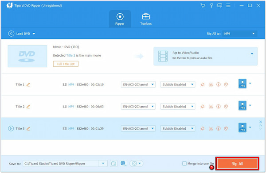Viewport: 266px width, 173px height.
Task: Open Title 2 effects wand icon
Action: pyautogui.click(x=203, y=107)
